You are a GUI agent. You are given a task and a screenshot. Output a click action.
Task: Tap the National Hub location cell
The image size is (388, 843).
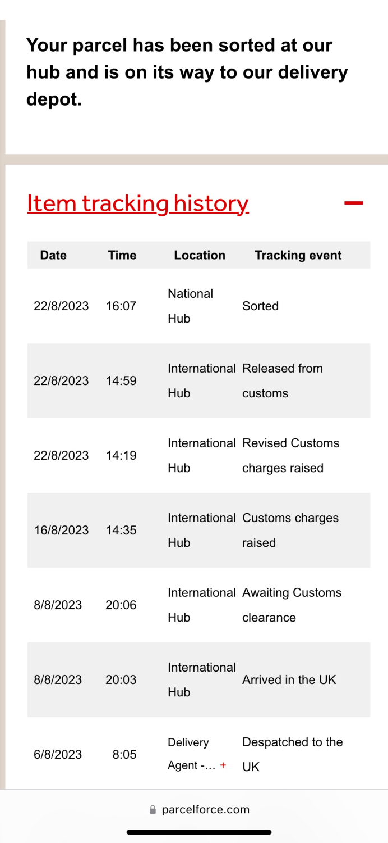tap(190, 306)
